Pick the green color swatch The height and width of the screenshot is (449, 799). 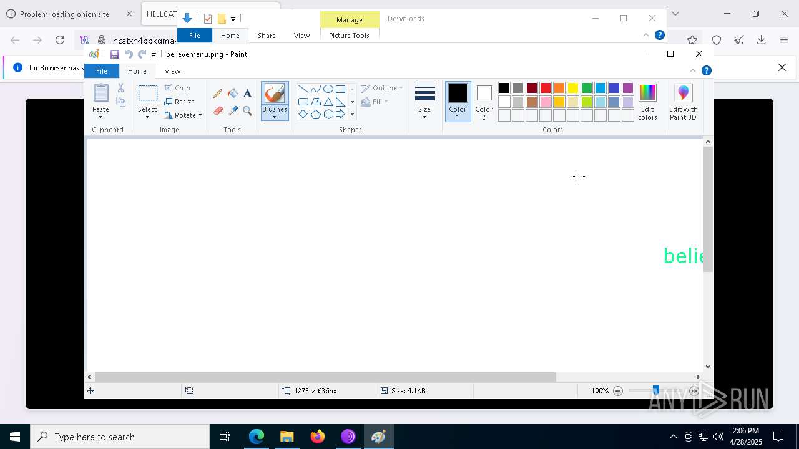pyautogui.click(x=587, y=88)
